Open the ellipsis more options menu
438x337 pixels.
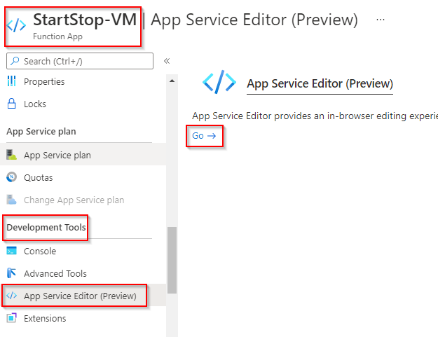pos(380,20)
